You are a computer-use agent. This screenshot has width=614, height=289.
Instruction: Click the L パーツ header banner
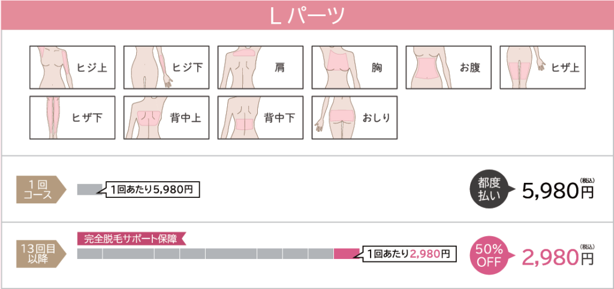307,15
